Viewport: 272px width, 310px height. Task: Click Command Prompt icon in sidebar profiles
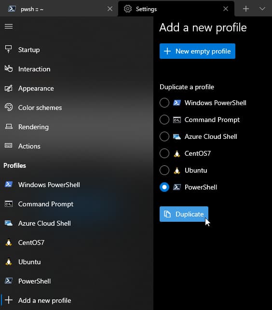pos(9,204)
